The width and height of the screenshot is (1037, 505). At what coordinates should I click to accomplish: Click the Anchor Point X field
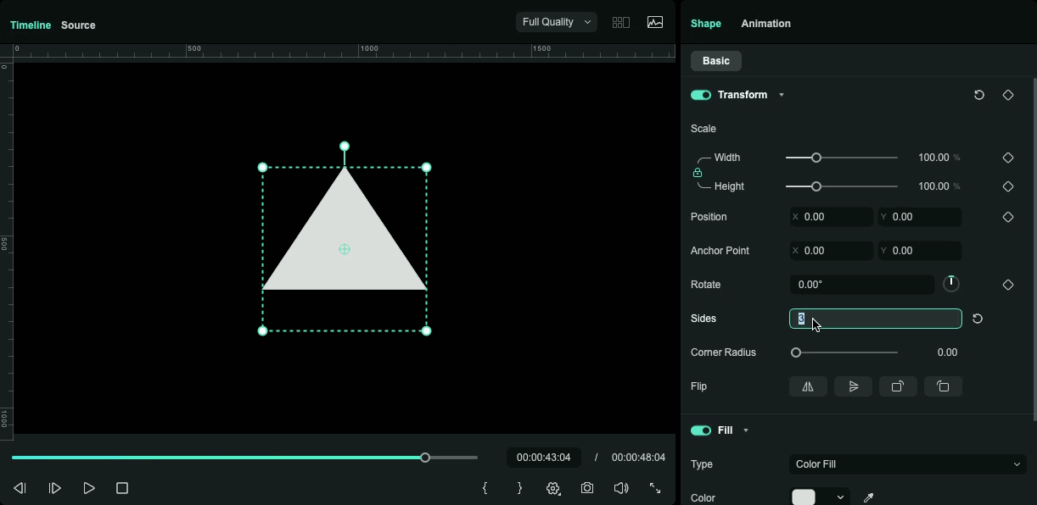831,251
